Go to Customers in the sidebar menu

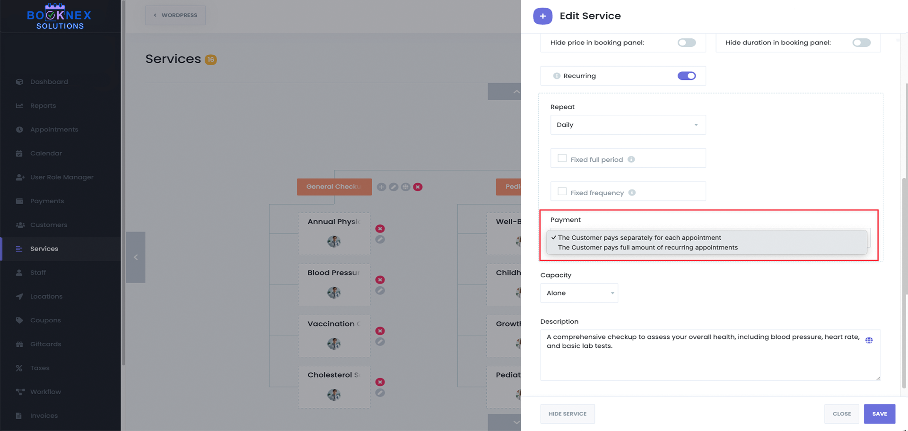click(x=49, y=225)
